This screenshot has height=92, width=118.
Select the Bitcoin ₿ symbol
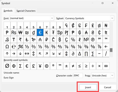tap(60, 39)
